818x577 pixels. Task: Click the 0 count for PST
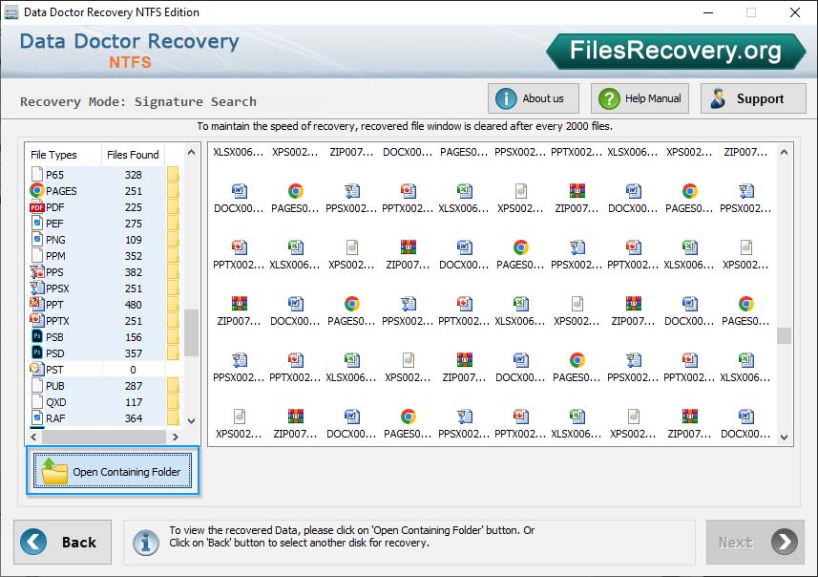pos(133,369)
